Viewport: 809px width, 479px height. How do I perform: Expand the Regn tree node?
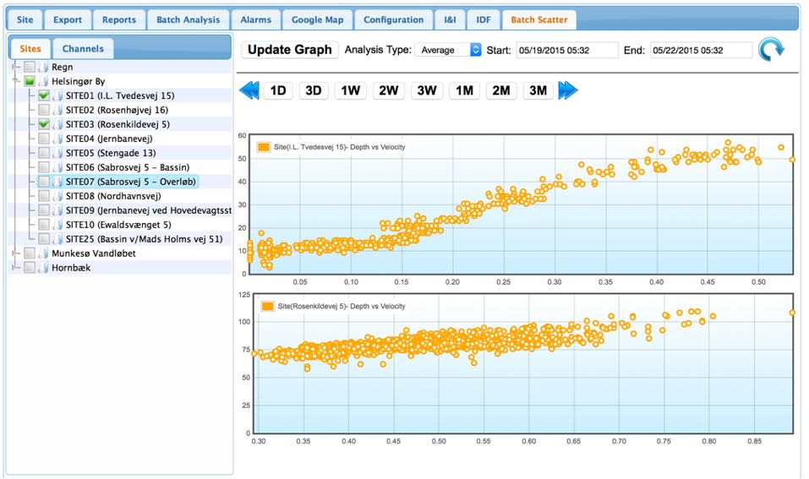tap(16, 67)
